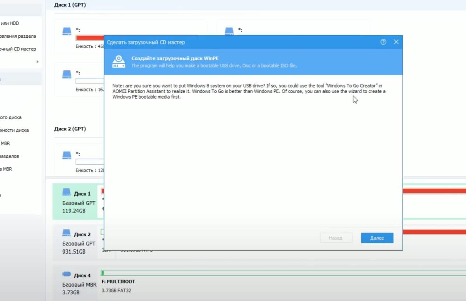Viewport: 466px width, 301px height.
Task: Click the red usage bar of Диск 1 row
Action: (x=434, y=191)
